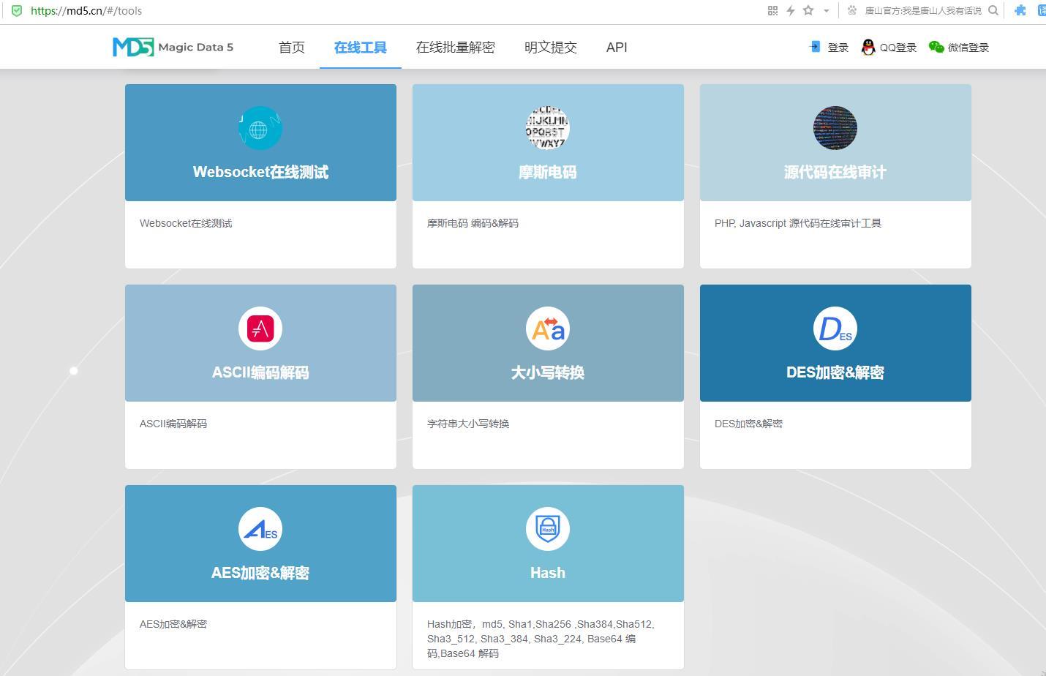Click the 登录 login link
Image resolution: width=1046 pixels, height=676 pixels.
(x=829, y=48)
